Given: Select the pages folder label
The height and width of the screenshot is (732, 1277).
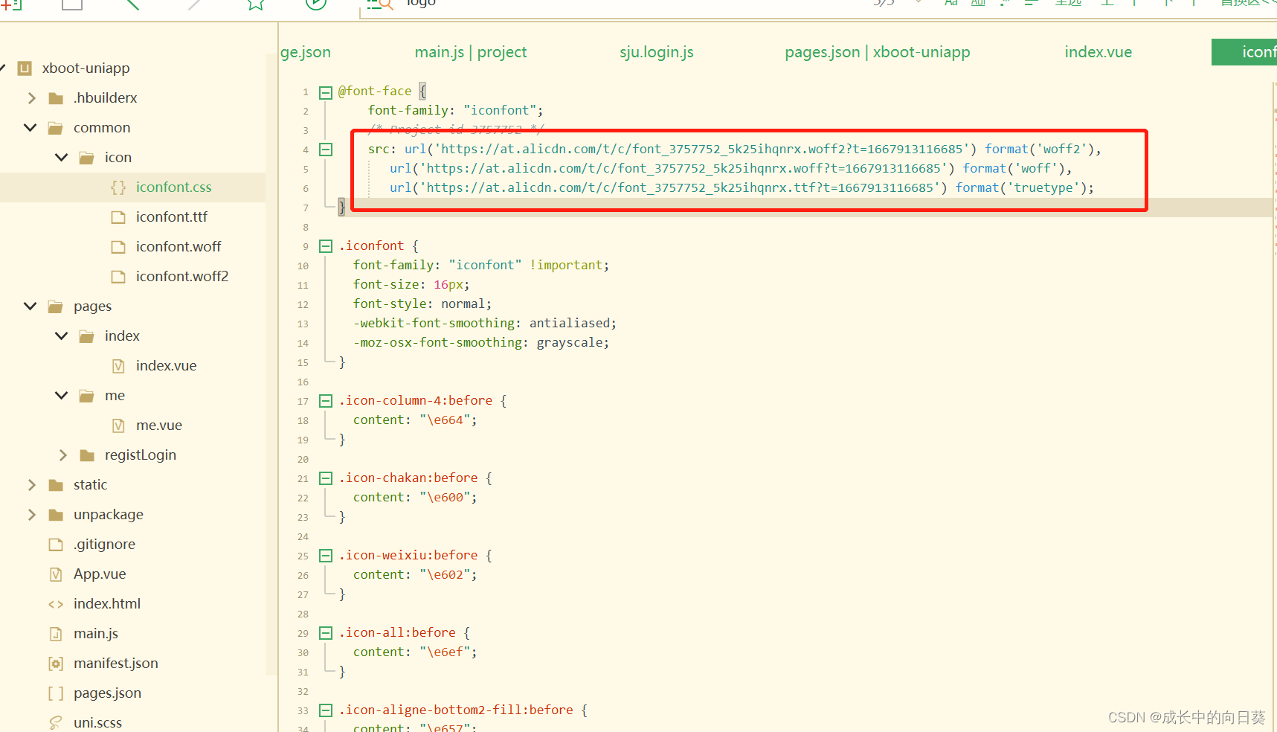Looking at the screenshot, I should coord(93,306).
